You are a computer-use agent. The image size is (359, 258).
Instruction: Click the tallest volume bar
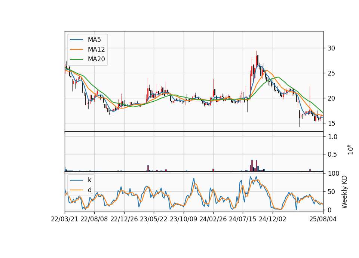pyautogui.click(x=252, y=166)
